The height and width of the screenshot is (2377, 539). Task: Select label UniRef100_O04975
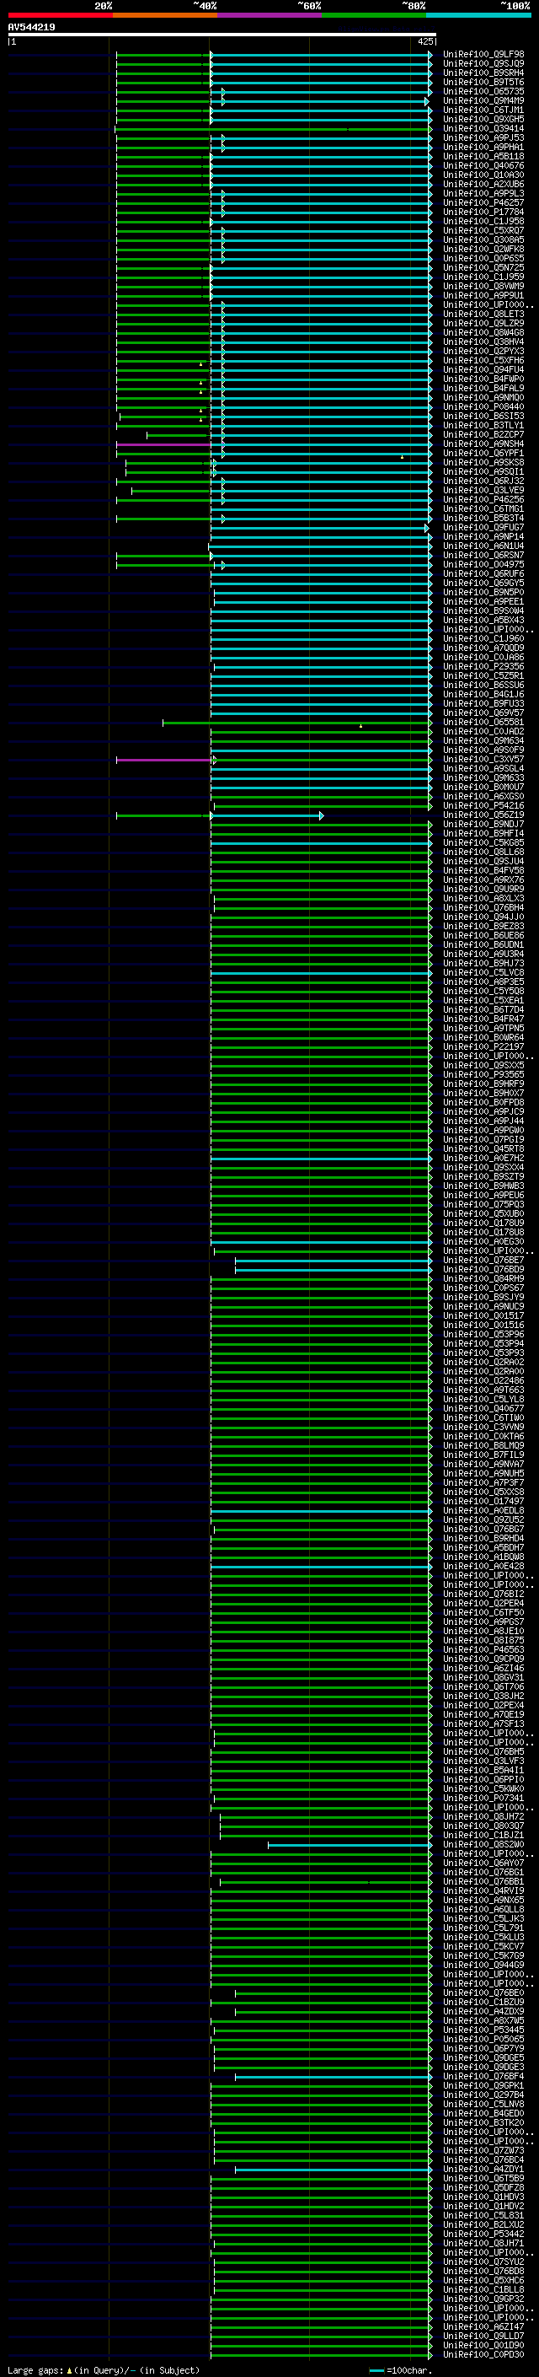tap(483, 565)
